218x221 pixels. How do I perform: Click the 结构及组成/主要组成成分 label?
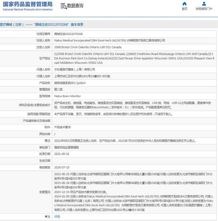35,105
